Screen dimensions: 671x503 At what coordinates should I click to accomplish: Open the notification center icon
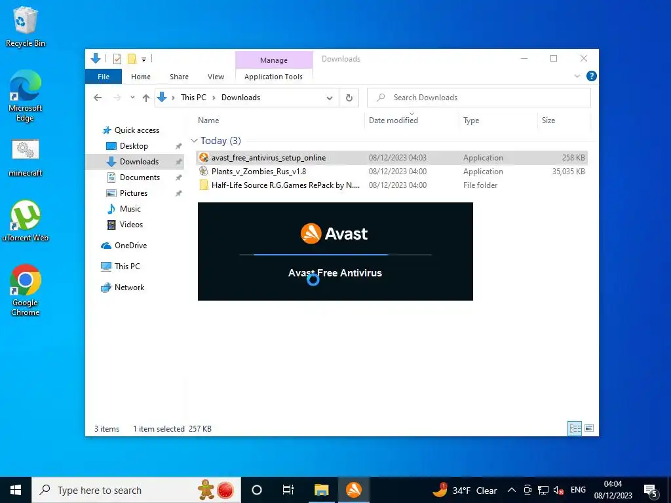(651, 491)
